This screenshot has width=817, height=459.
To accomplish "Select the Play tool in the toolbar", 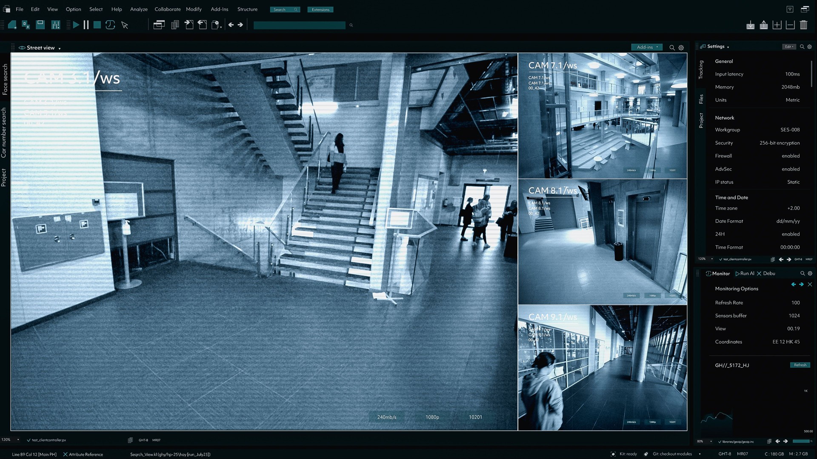I will point(76,25).
